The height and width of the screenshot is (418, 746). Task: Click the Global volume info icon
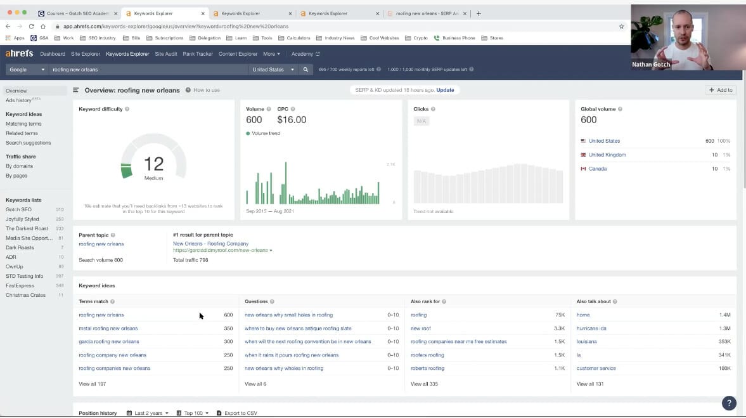click(x=620, y=109)
